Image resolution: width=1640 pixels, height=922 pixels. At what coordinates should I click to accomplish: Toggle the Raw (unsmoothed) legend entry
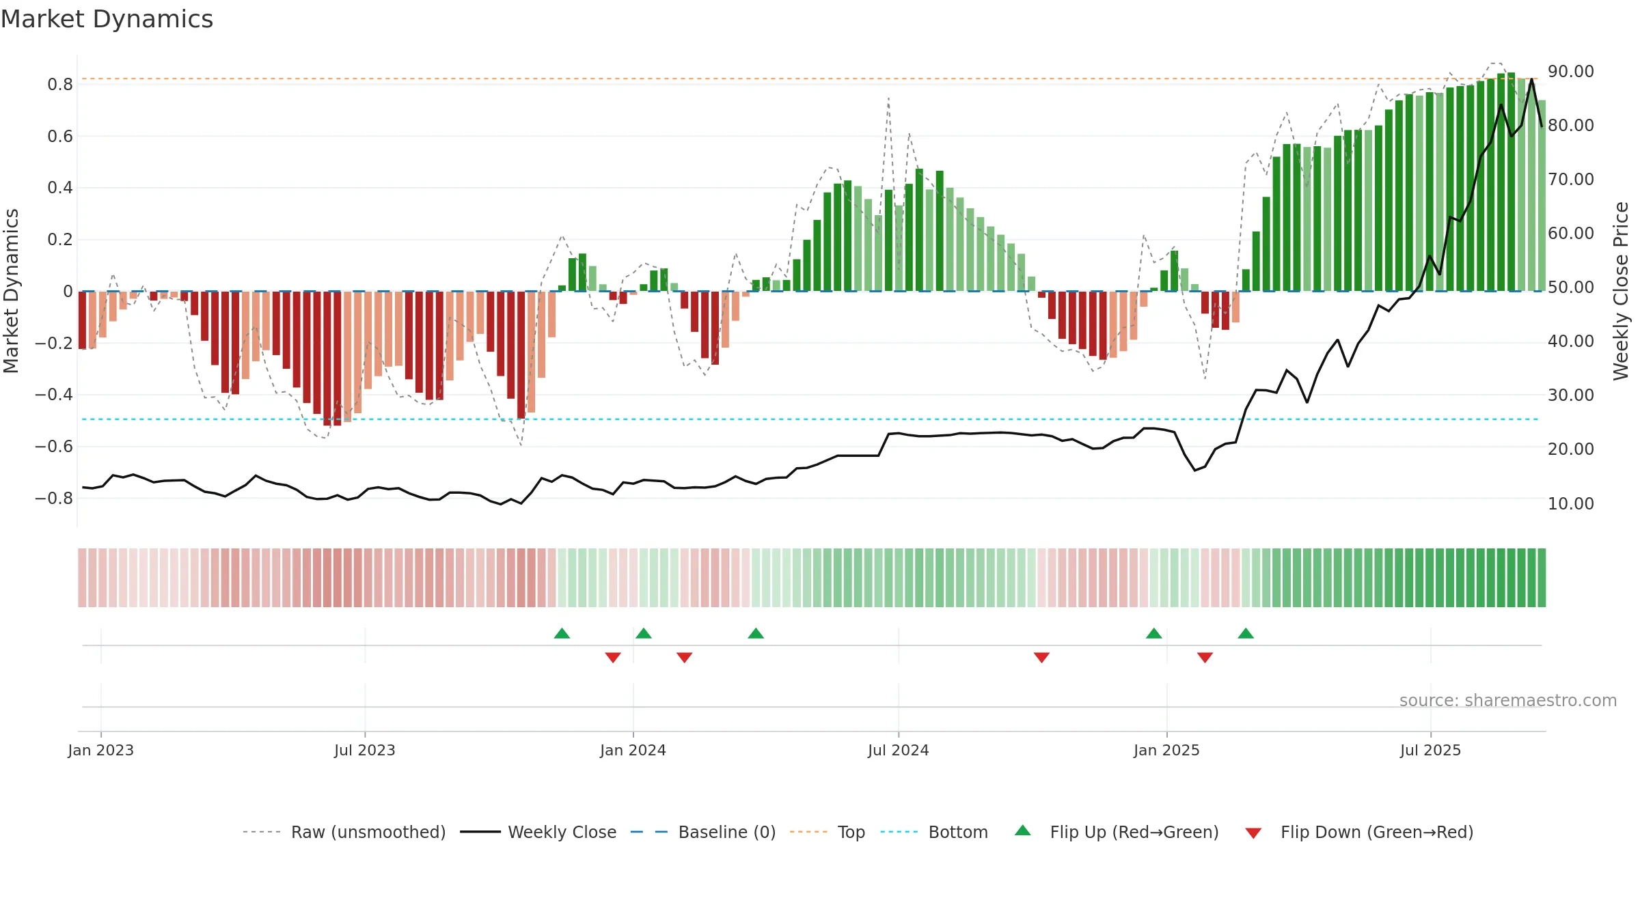click(344, 832)
